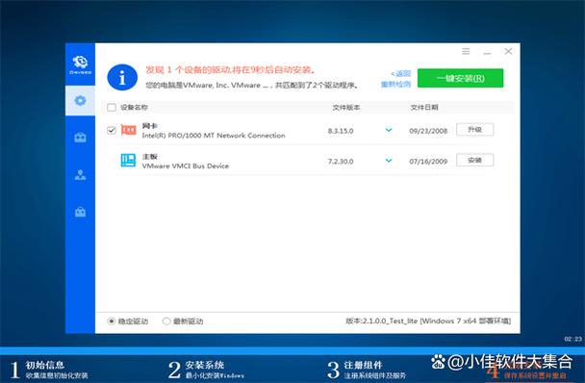
Task: Click the <返回 link
Action: [400, 73]
